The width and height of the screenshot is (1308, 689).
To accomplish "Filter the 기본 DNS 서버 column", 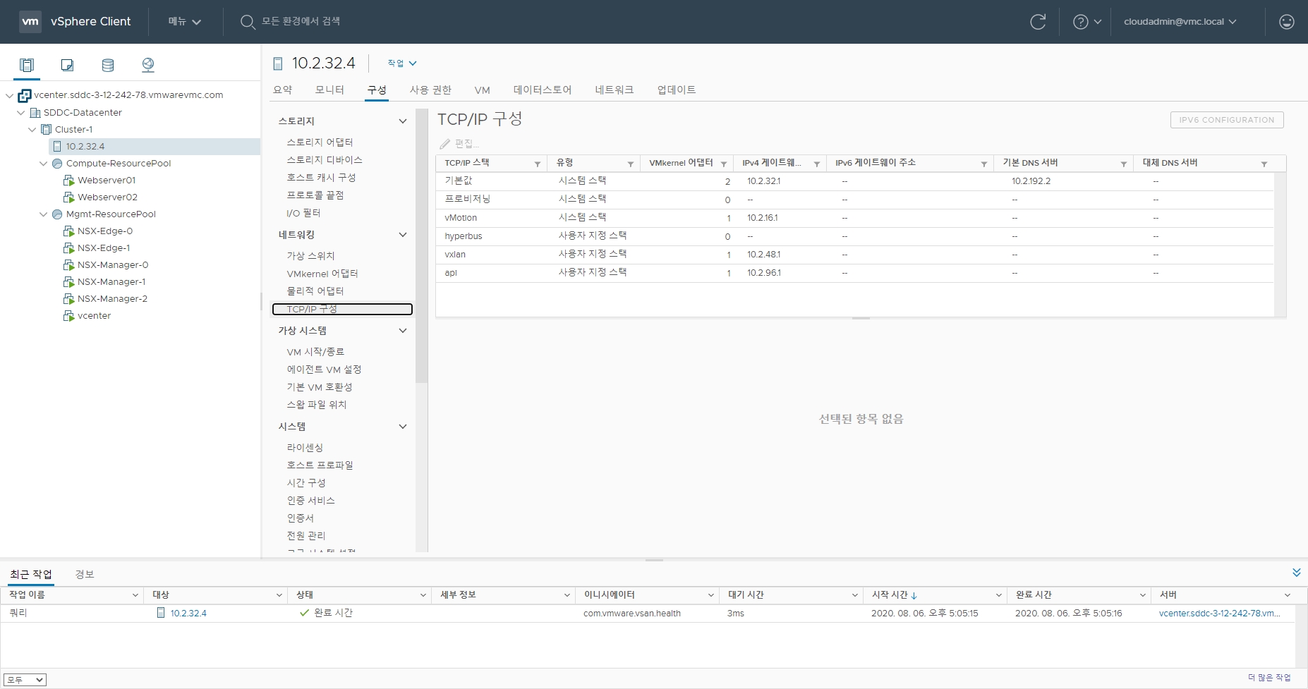I will click(1124, 164).
